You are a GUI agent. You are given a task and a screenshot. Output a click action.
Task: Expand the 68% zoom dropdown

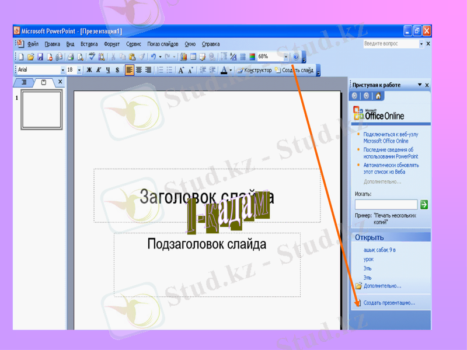286,57
